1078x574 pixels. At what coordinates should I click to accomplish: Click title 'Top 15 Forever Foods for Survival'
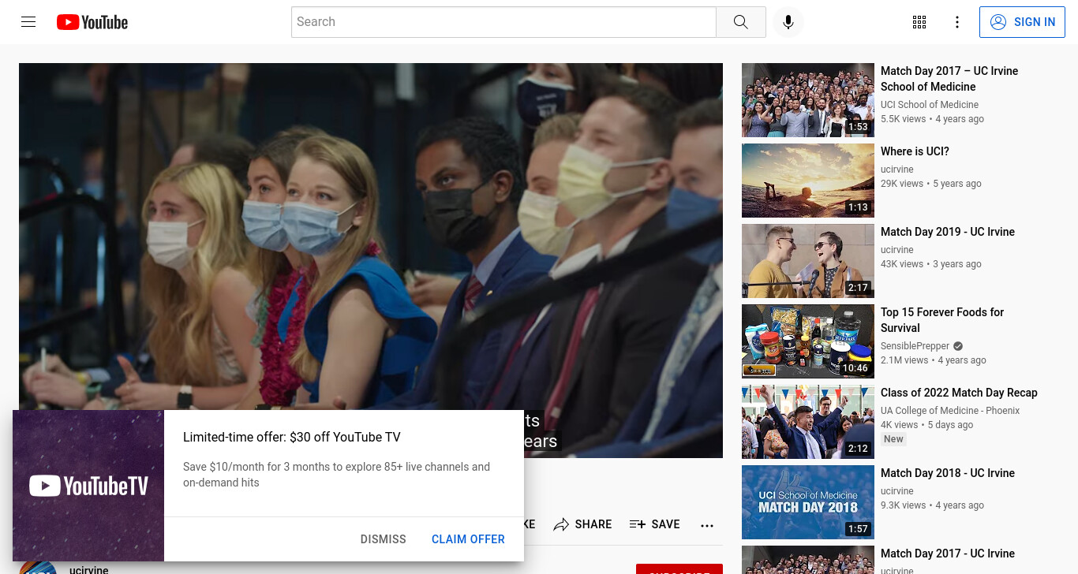coord(942,320)
